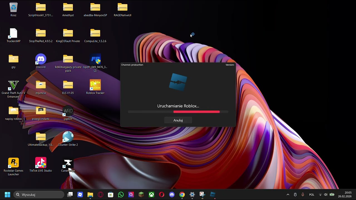Open the Xbox app from the taskbar
356x200 pixels.
tap(151, 195)
